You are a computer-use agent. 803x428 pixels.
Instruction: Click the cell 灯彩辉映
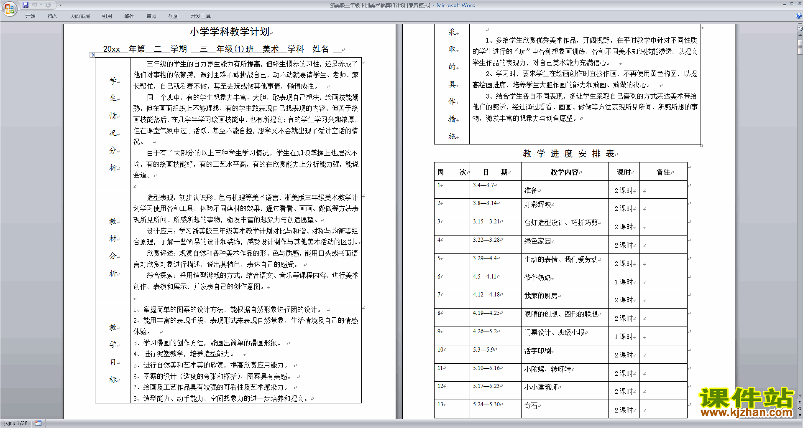click(x=565, y=208)
